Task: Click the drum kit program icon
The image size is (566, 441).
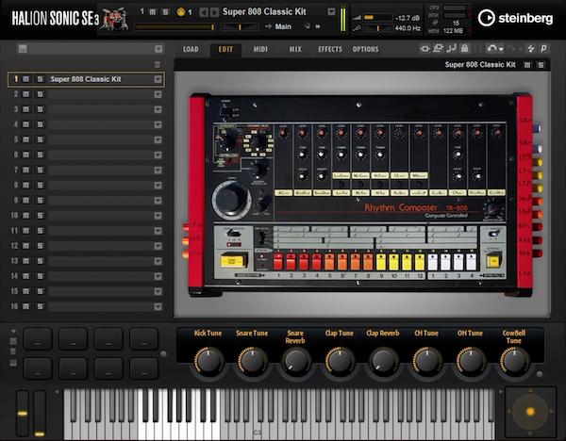Action: tap(115, 17)
